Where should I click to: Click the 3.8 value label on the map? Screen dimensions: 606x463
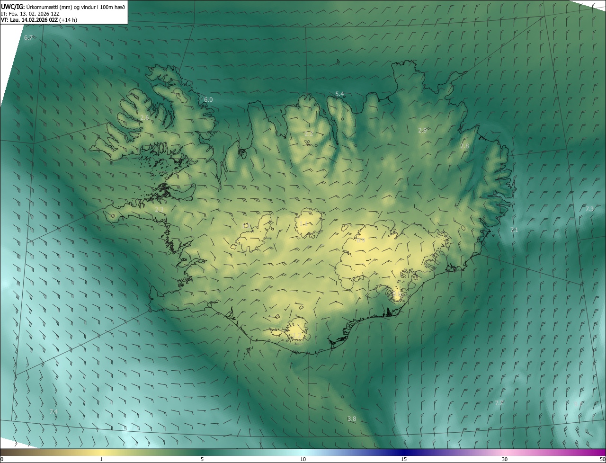point(352,419)
